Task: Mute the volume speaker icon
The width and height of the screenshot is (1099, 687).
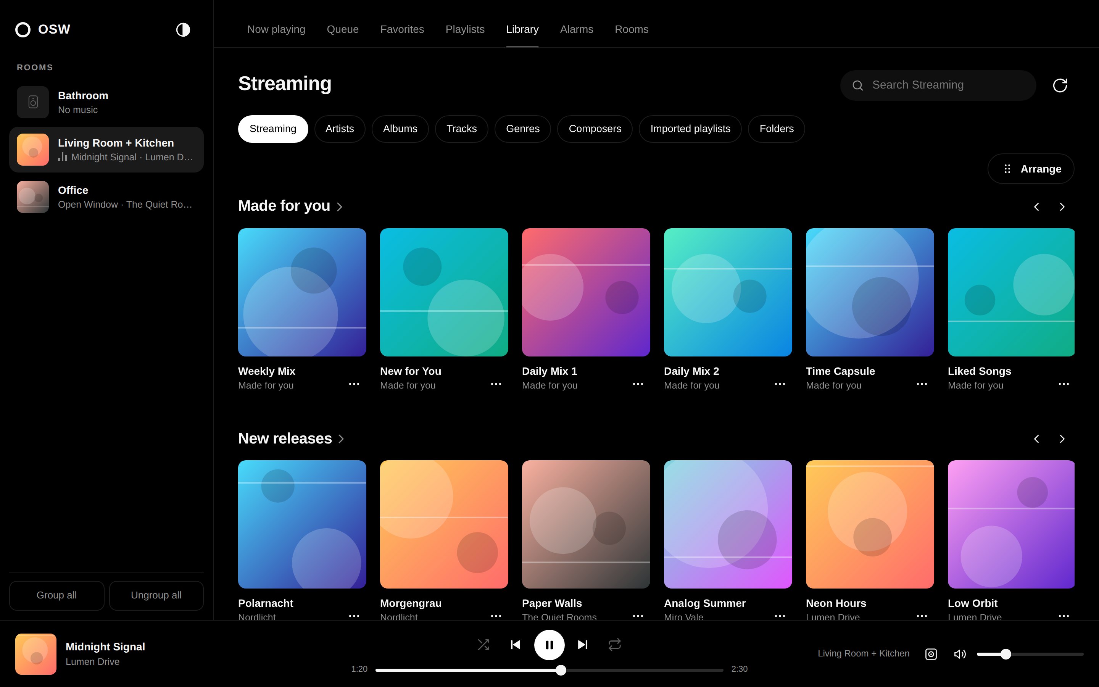Action: 960,654
